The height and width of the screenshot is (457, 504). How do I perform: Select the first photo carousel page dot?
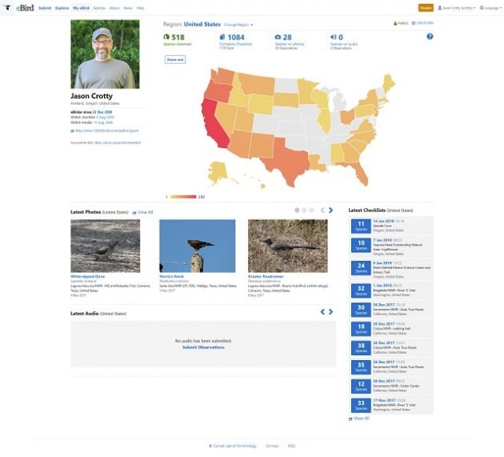[x=297, y=210]
